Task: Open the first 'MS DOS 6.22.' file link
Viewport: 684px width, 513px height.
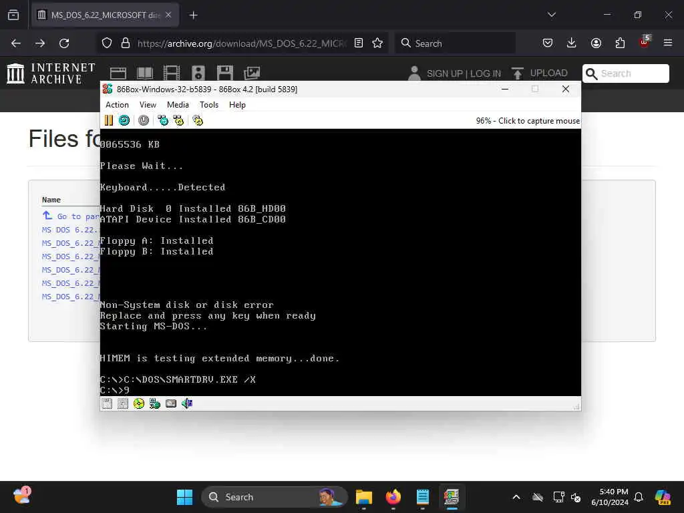Action: 71,230
